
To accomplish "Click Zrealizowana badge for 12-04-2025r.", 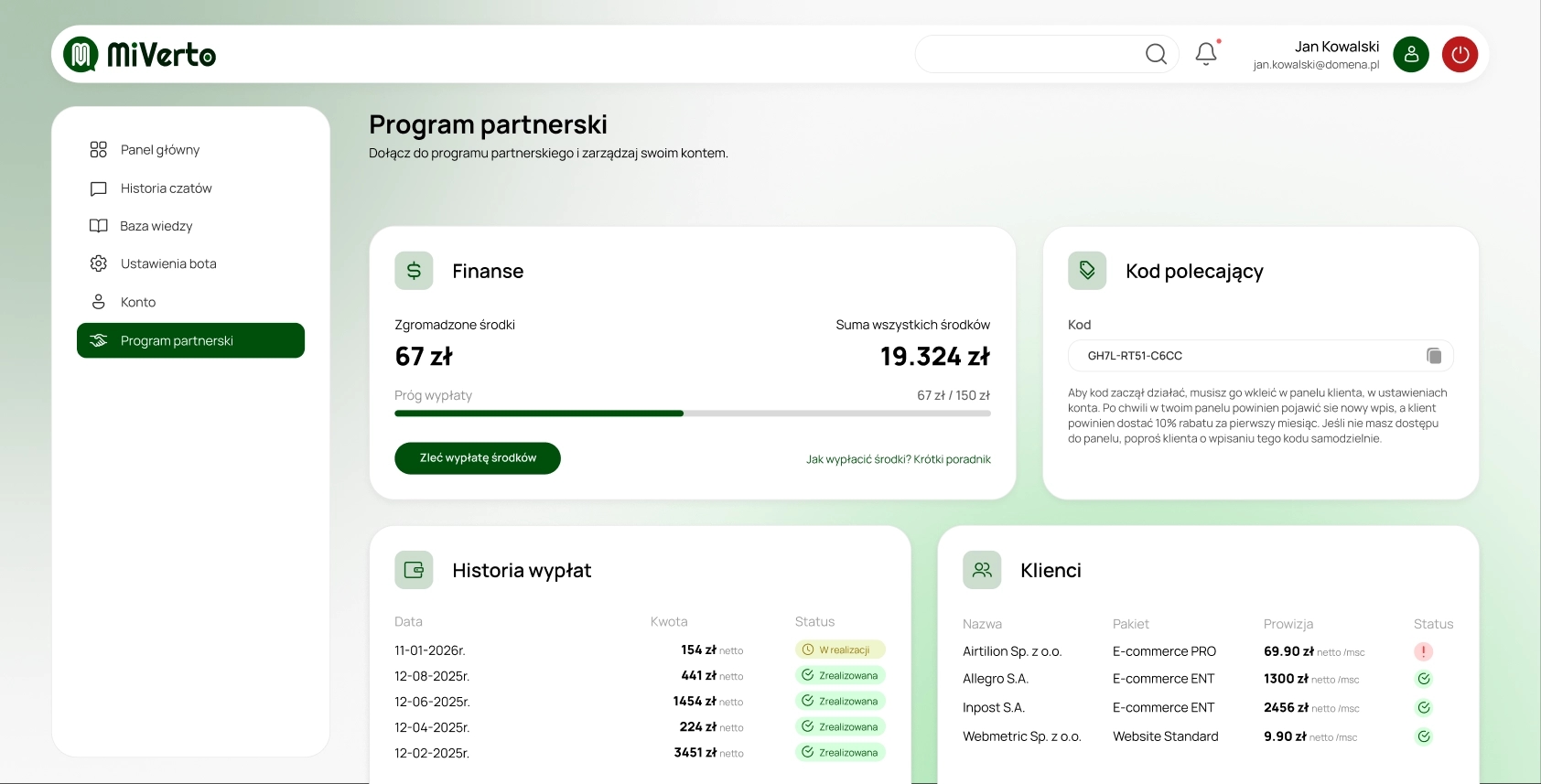I will 840,726.
